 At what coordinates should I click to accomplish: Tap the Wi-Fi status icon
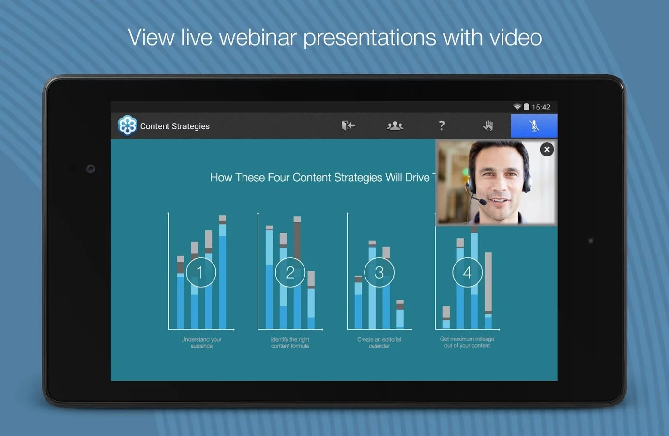[x=517, y=107]
